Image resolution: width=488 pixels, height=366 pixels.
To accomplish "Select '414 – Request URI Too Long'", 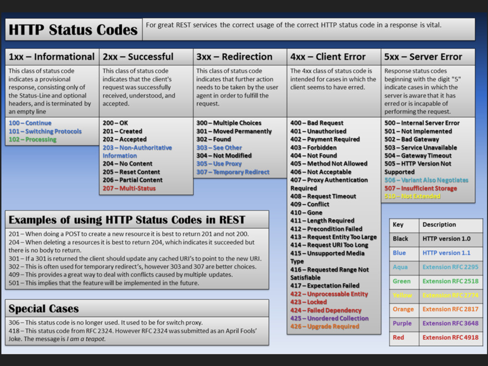I will (329, 245).
